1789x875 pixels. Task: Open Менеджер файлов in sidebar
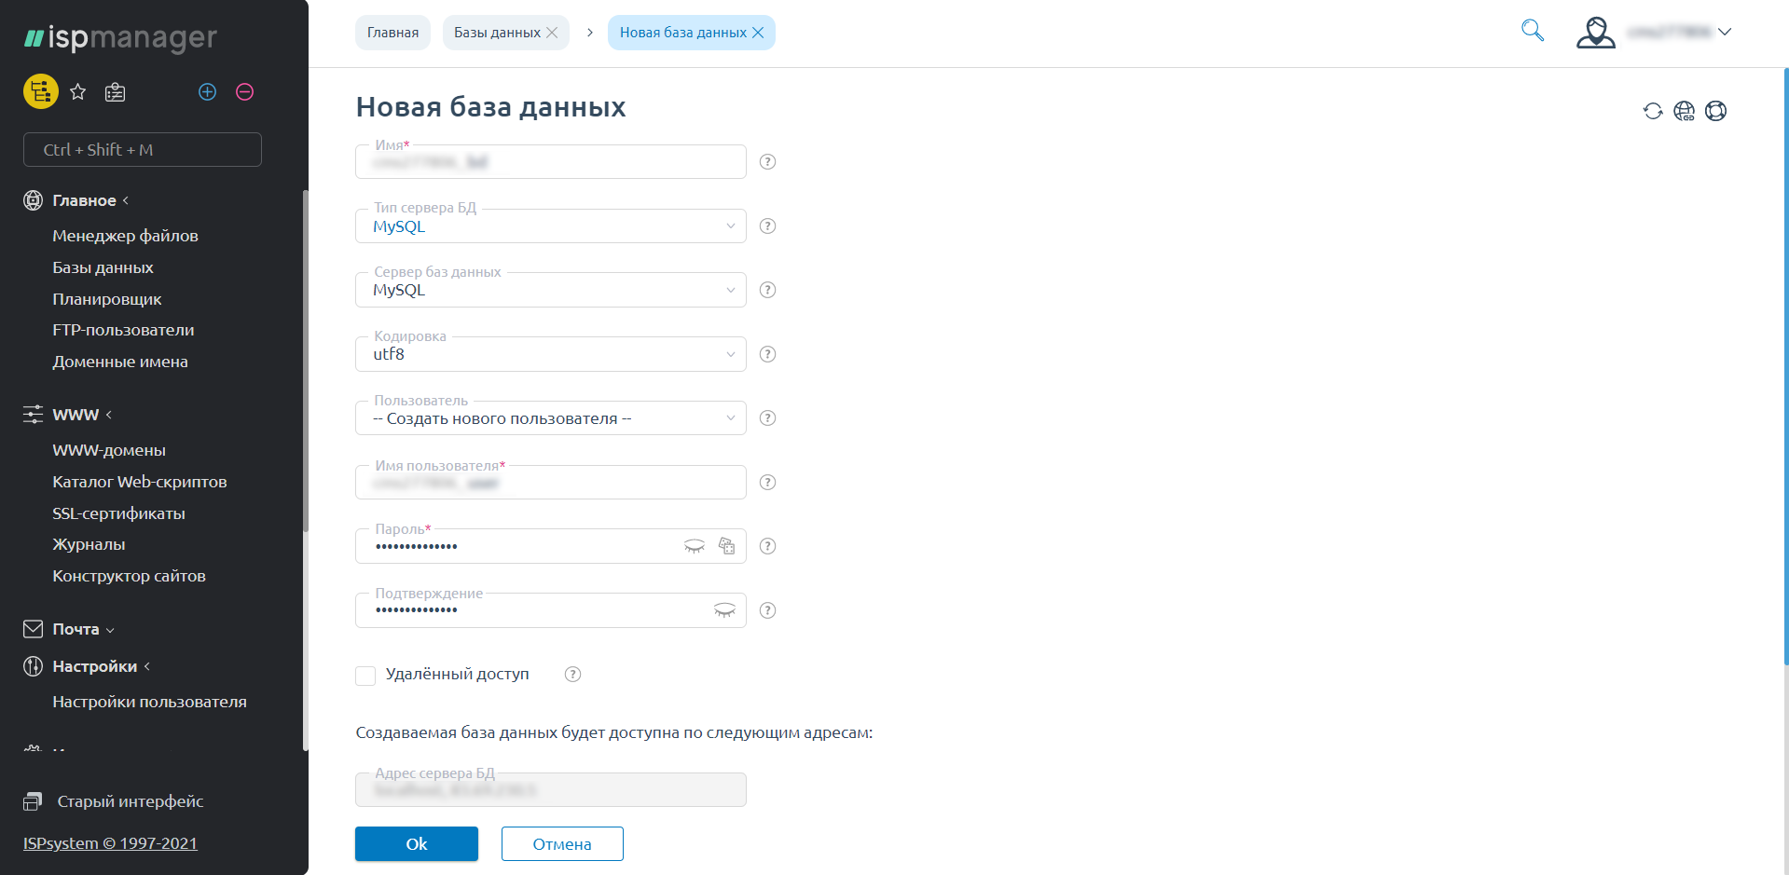[125, 236]
